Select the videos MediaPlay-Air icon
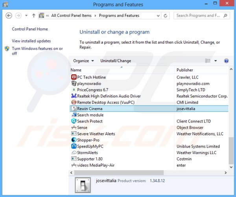236x197 pixels. (74, 165)
